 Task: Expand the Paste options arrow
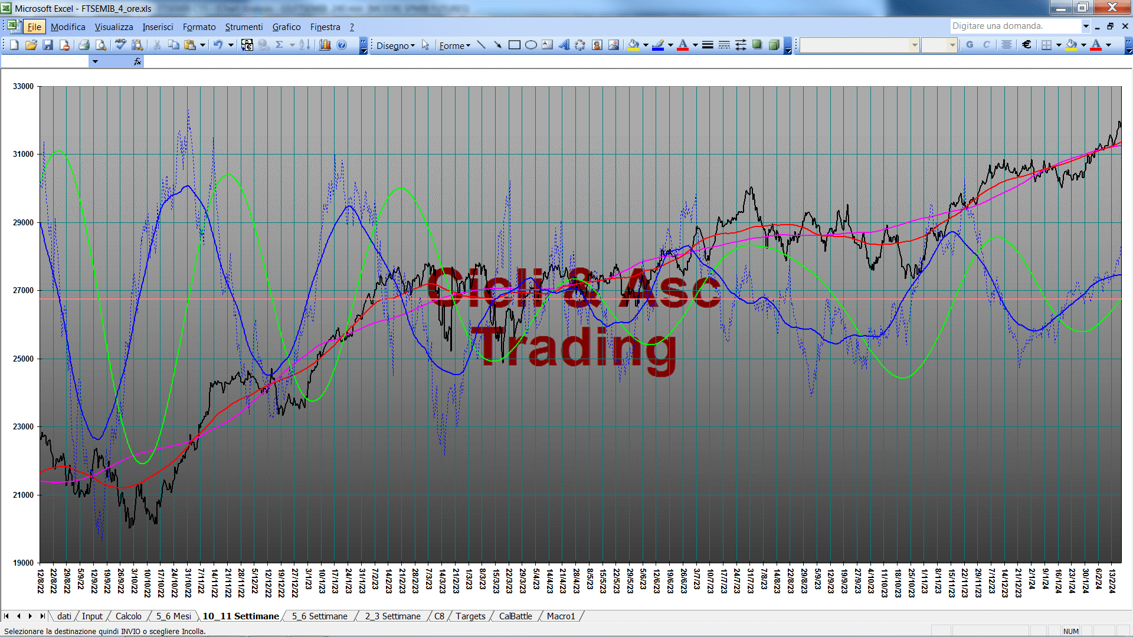coord(202,45)
